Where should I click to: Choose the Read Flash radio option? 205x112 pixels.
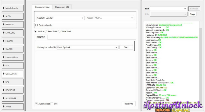tap(46, 32)
